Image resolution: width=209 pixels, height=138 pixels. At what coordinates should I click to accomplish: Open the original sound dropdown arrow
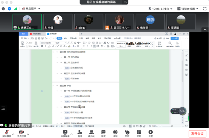39,9
